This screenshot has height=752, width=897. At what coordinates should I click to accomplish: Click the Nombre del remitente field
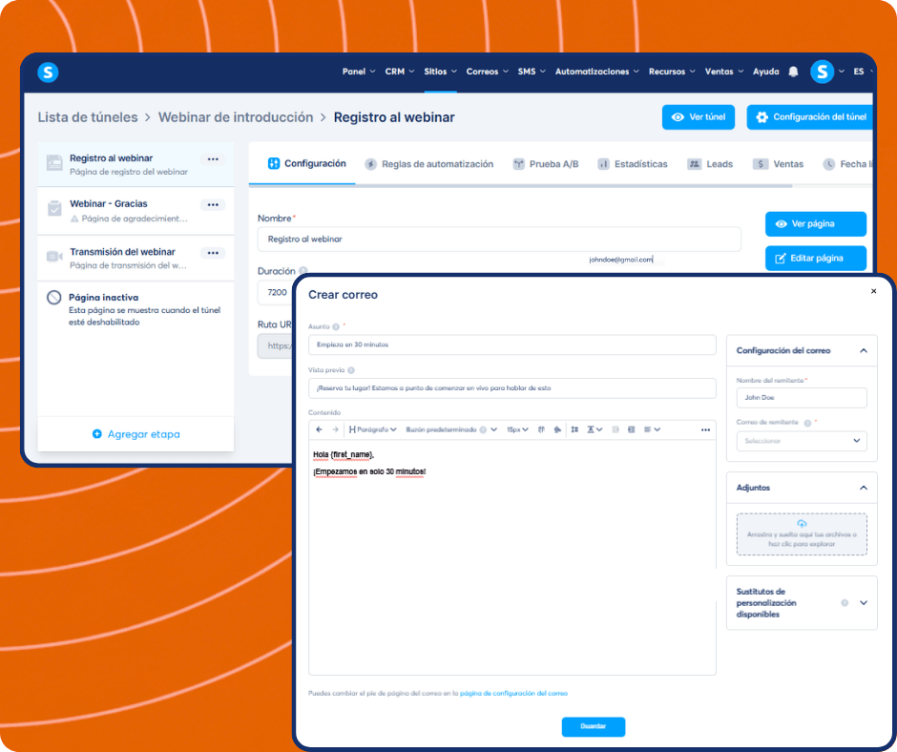802,398
